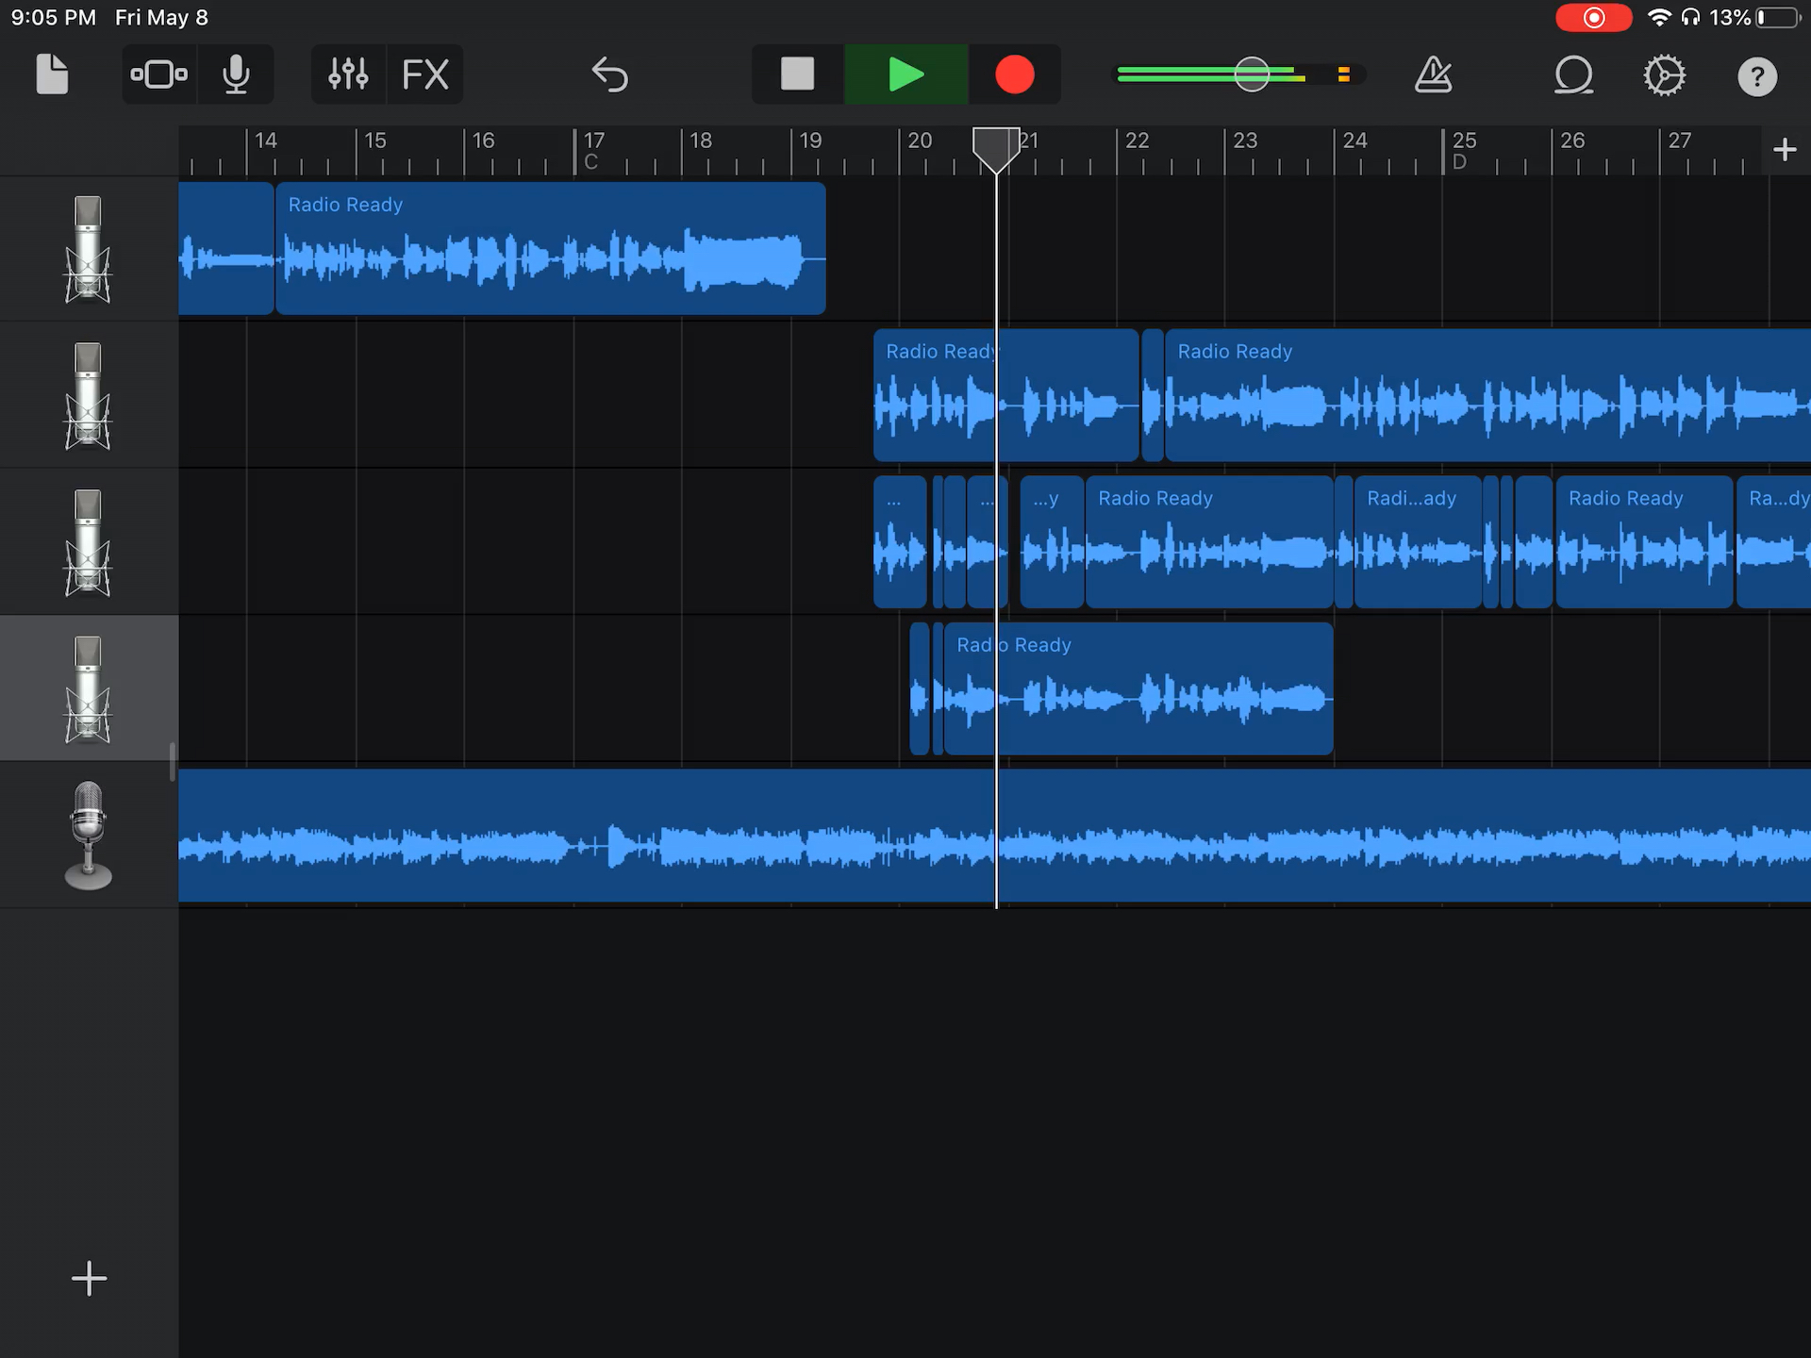Tap the track header resize handle
Image resolution: width=1811 pixels, height=1358 pixels.
point(173,762)
